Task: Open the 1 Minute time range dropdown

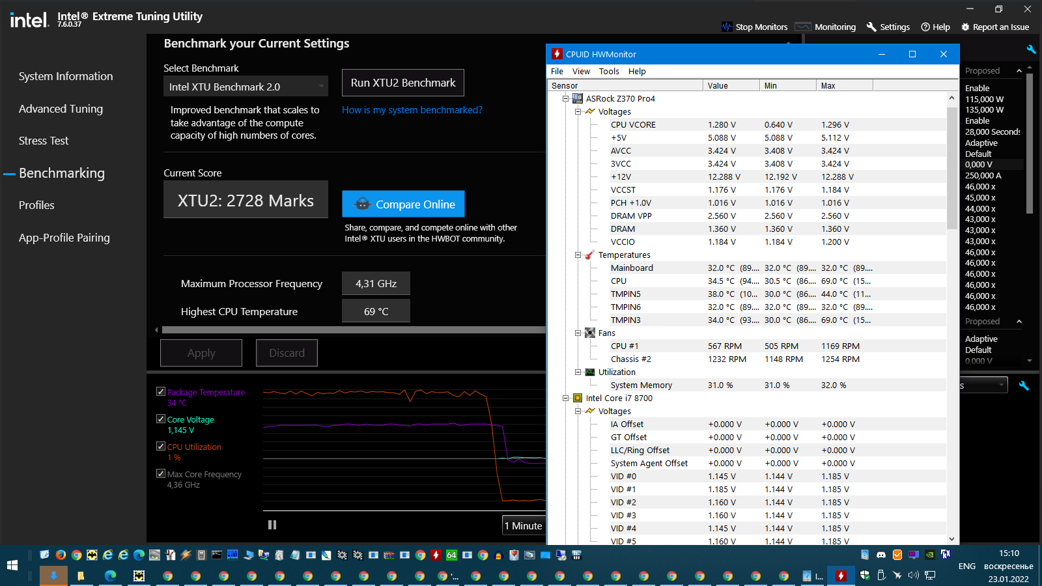Action: click(x=524, y=525)
